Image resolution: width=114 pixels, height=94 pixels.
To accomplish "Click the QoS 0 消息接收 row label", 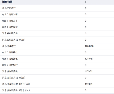I will coord(10,52).
